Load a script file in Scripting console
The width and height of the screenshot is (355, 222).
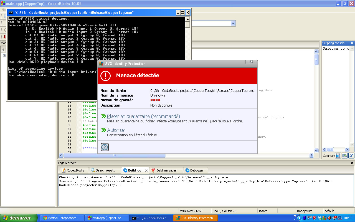345,156
